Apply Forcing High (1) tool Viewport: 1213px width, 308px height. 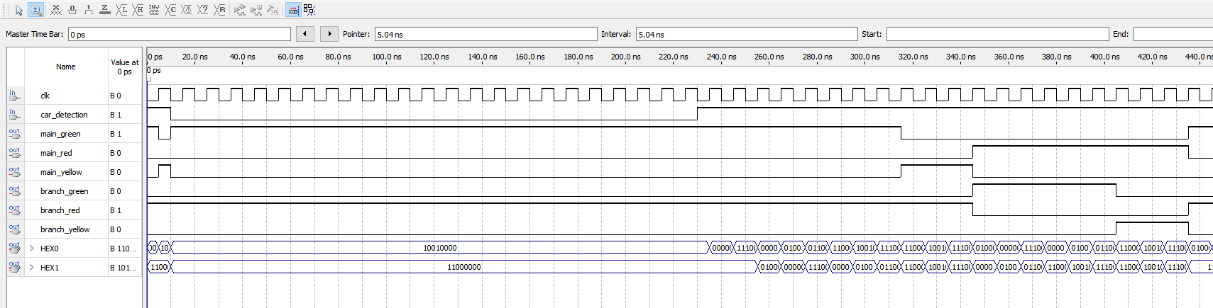[88, 10]
